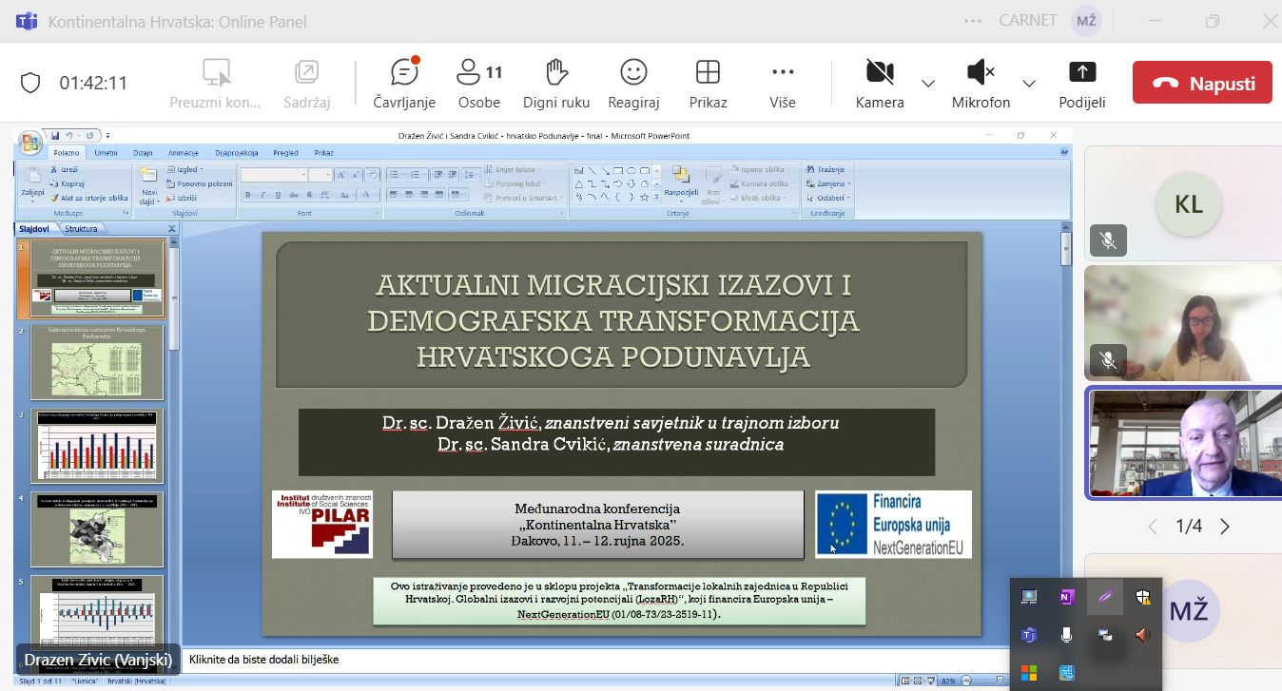Expand the Mikrofon options dropdown arrow
The height and width of the screenshot is (691, 1282).
(x=1029, y=84)
